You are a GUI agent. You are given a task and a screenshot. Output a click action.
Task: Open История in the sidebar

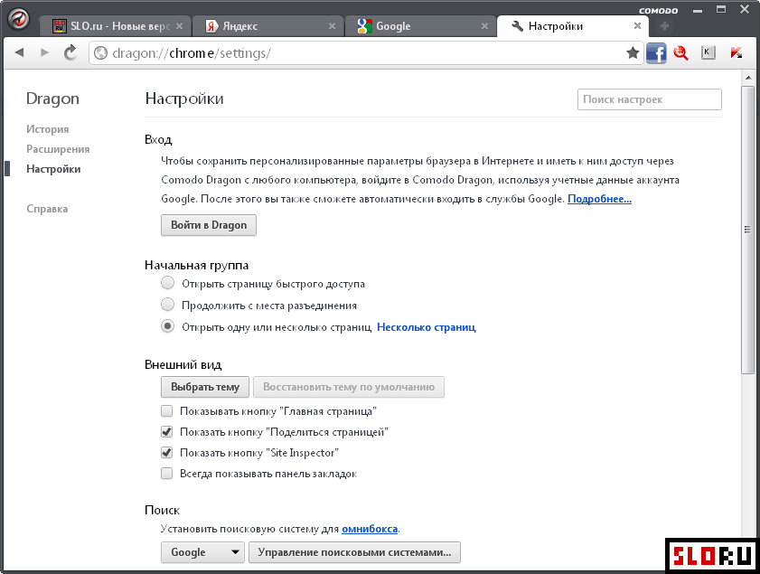[48, 129]
